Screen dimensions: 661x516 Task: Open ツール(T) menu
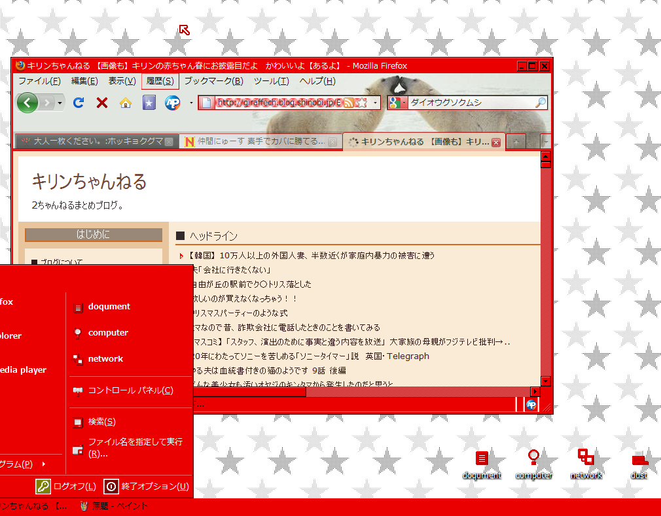click(x=271, y=81)
